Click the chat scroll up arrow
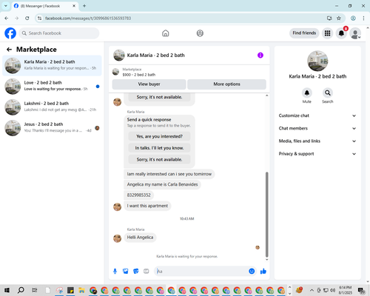Image resolution: width=370 pixels, height=296 pixels. pyautogui.click(x=266, y=95)
